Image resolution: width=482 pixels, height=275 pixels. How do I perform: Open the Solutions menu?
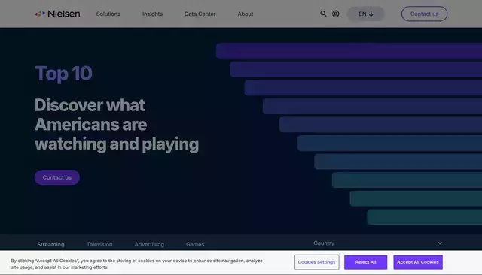(108, 14)
